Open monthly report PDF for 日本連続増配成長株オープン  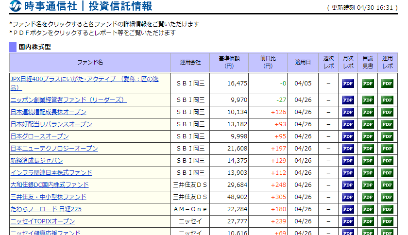(348, 112)
